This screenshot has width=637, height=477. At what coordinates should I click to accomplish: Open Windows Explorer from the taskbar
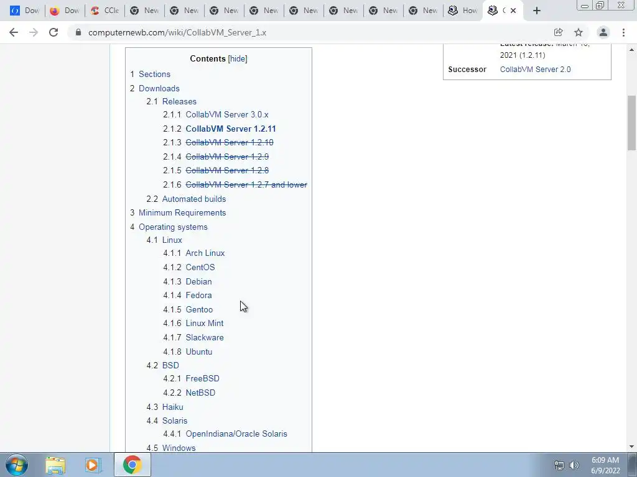[x=55, y=465]
